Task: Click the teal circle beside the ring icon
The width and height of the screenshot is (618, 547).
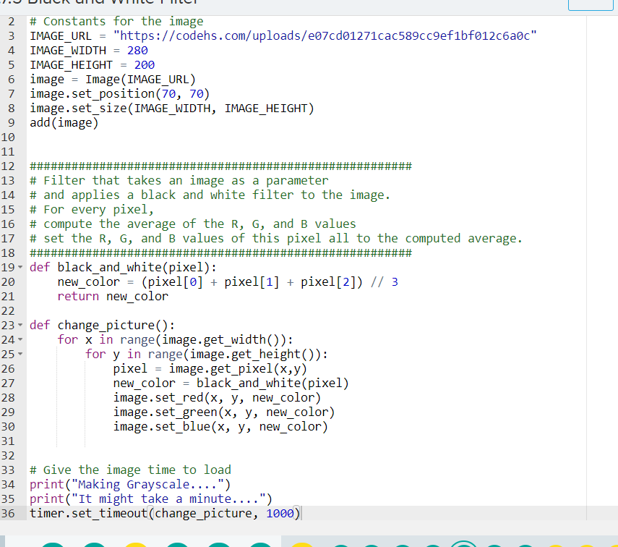Action: pos(494,543)
